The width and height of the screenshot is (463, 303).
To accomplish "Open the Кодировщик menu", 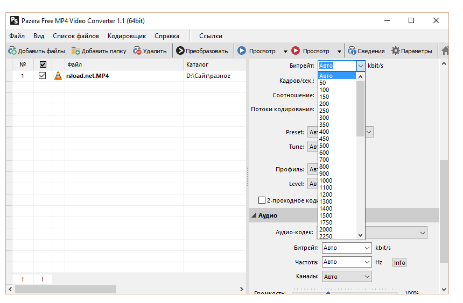I will 127,36.
